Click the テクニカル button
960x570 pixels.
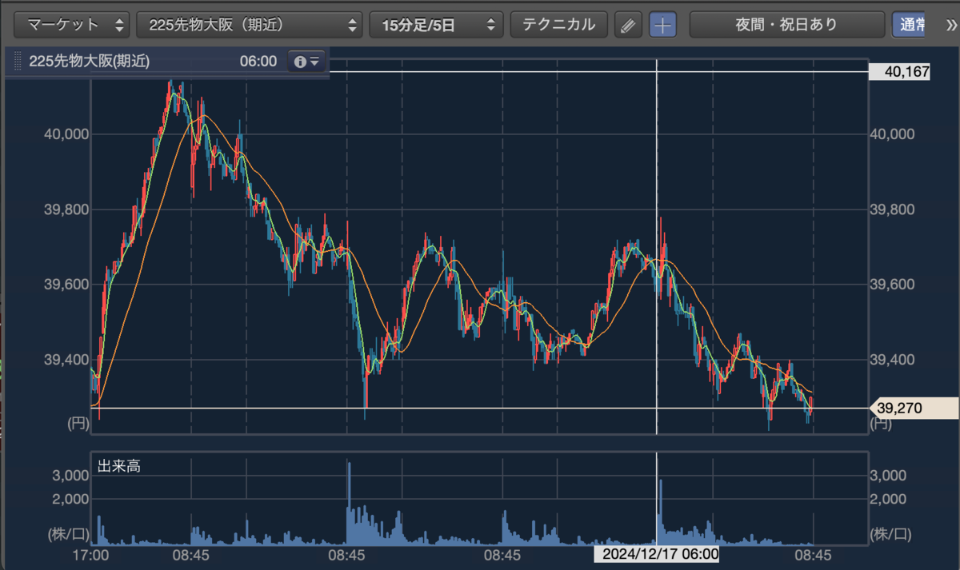point(558,25)
